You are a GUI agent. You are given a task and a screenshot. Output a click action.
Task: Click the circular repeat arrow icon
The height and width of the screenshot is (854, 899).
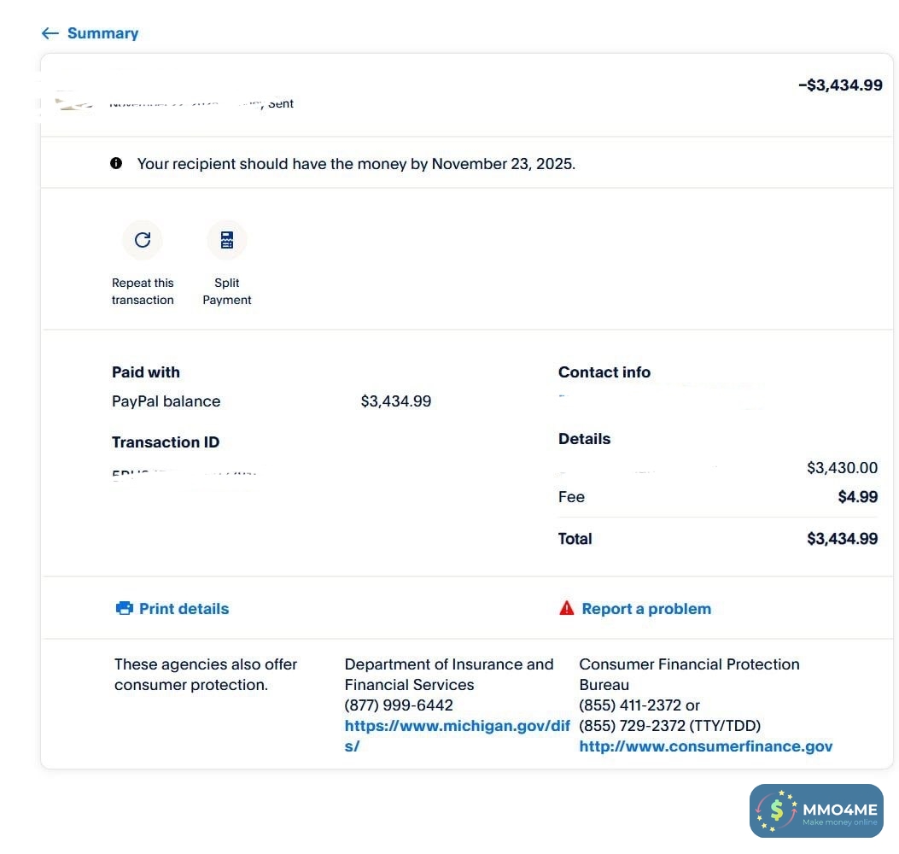tap(143, 240)
